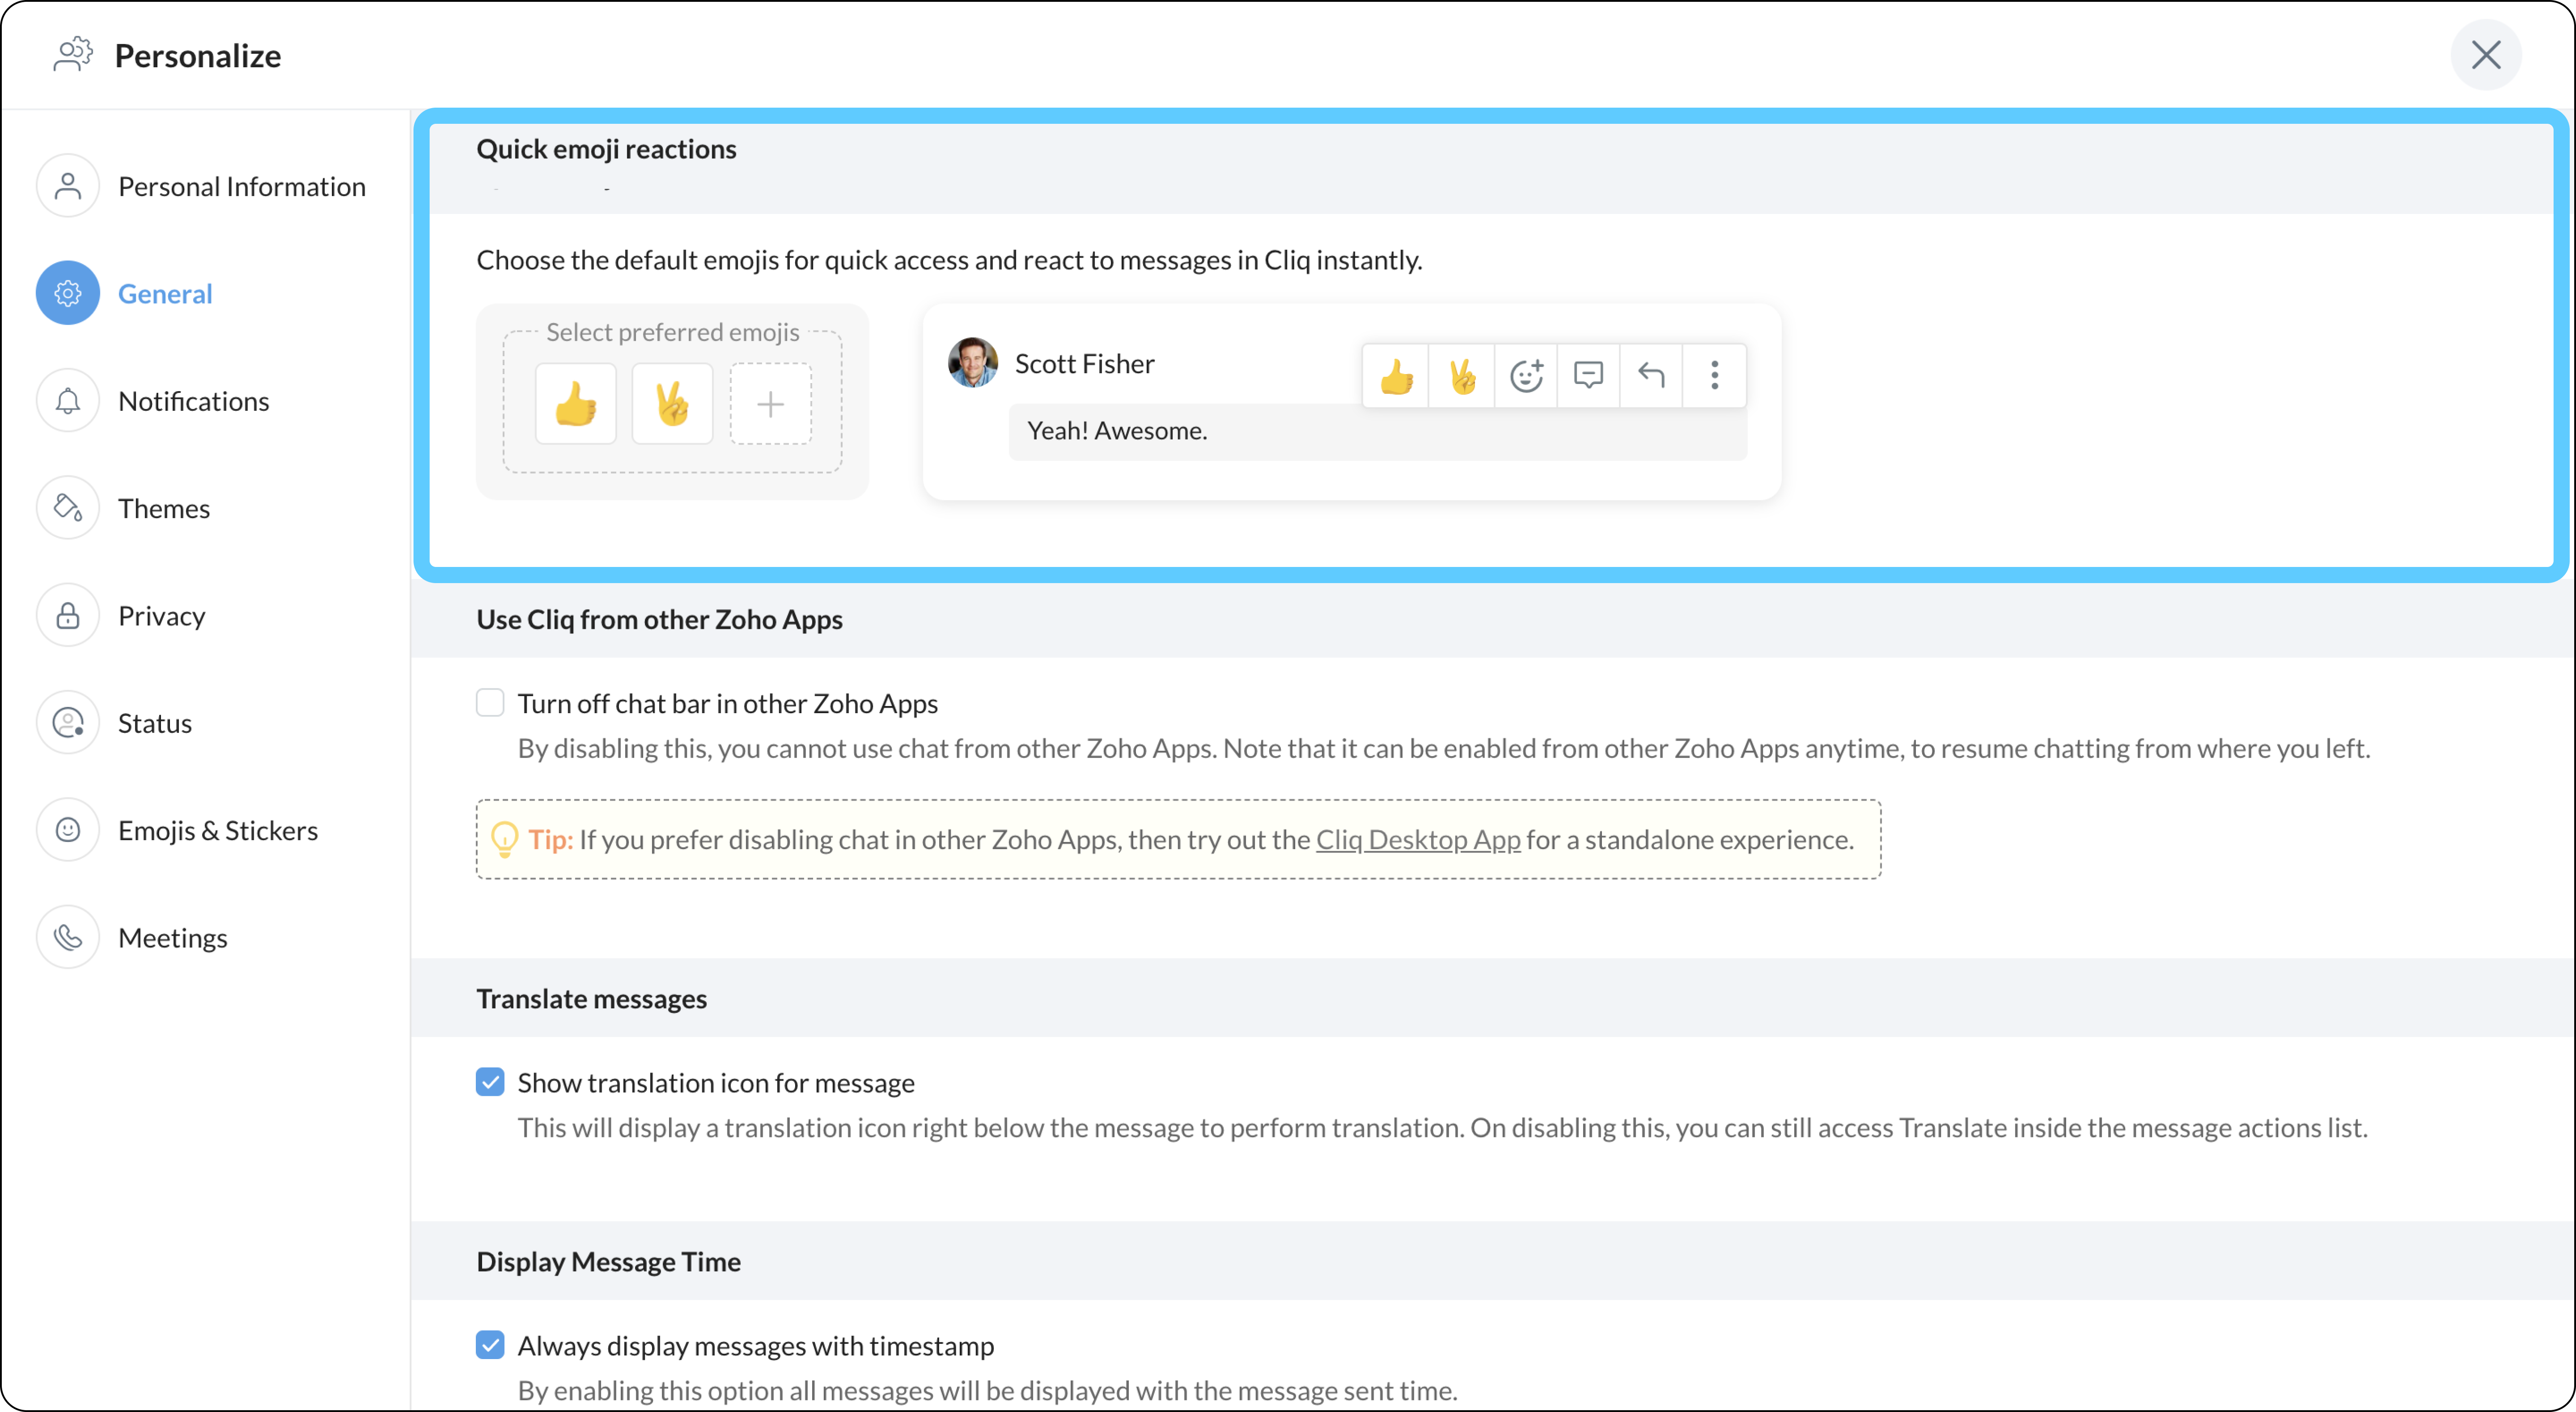The width and height of the screenshot is (2576, 1412).
Task: Click the reply arrow icon on message
Action: tap(1651, 376)
